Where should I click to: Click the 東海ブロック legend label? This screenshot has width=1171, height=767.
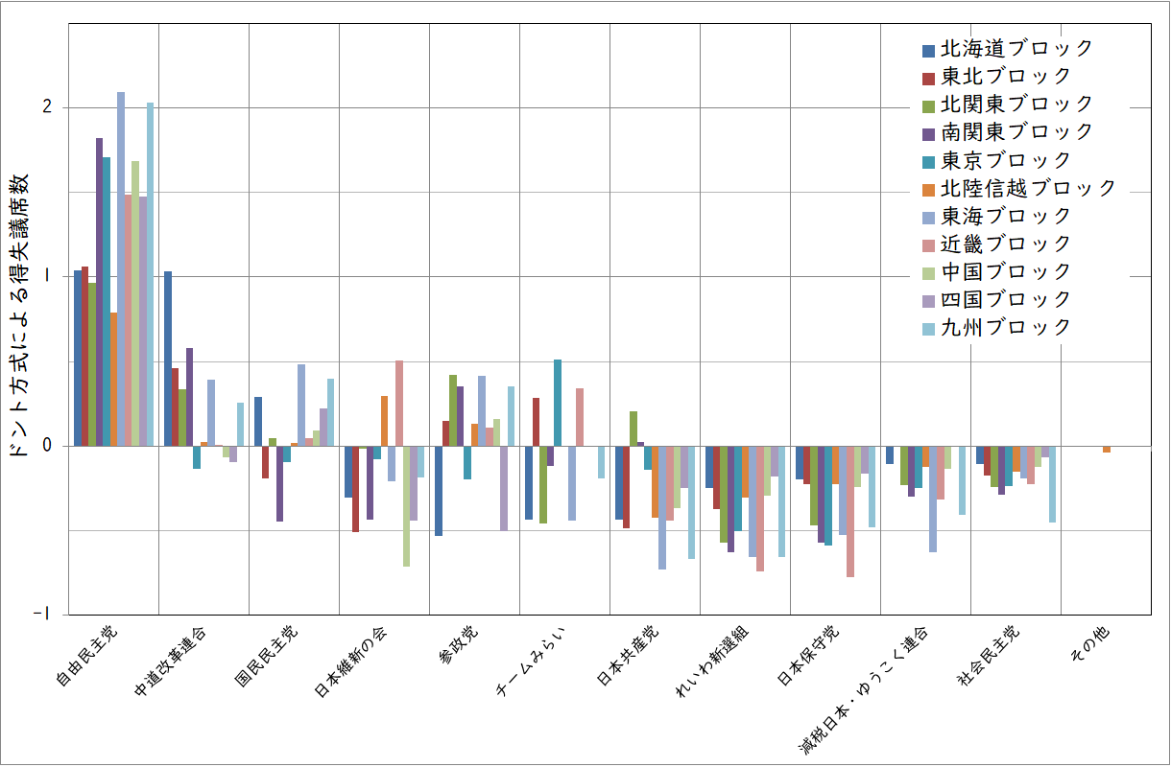coord(1005,216)
